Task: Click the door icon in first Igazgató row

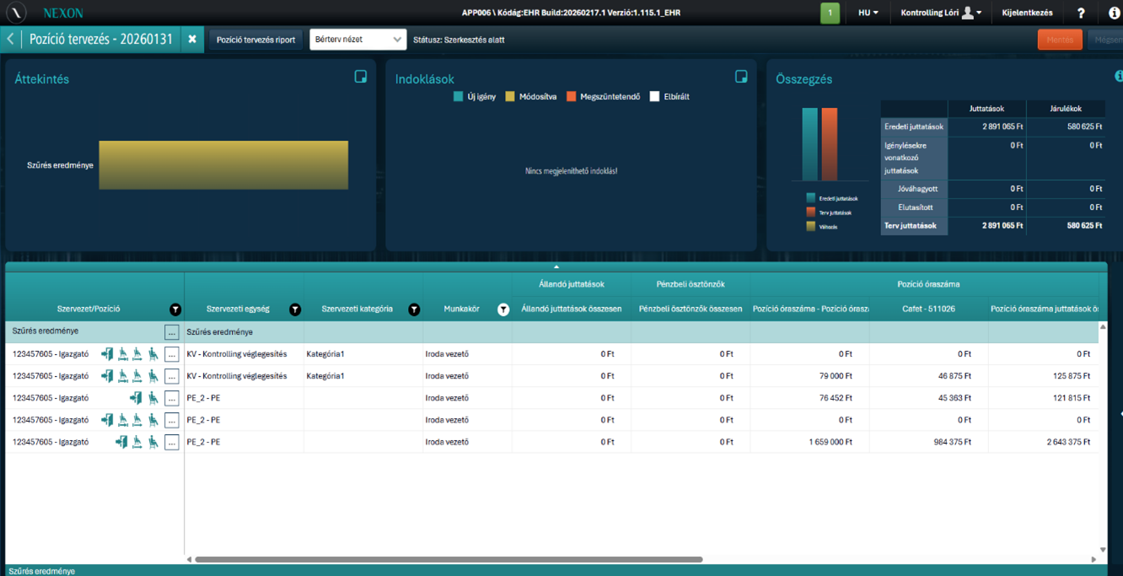Action: tap(107, 354)
